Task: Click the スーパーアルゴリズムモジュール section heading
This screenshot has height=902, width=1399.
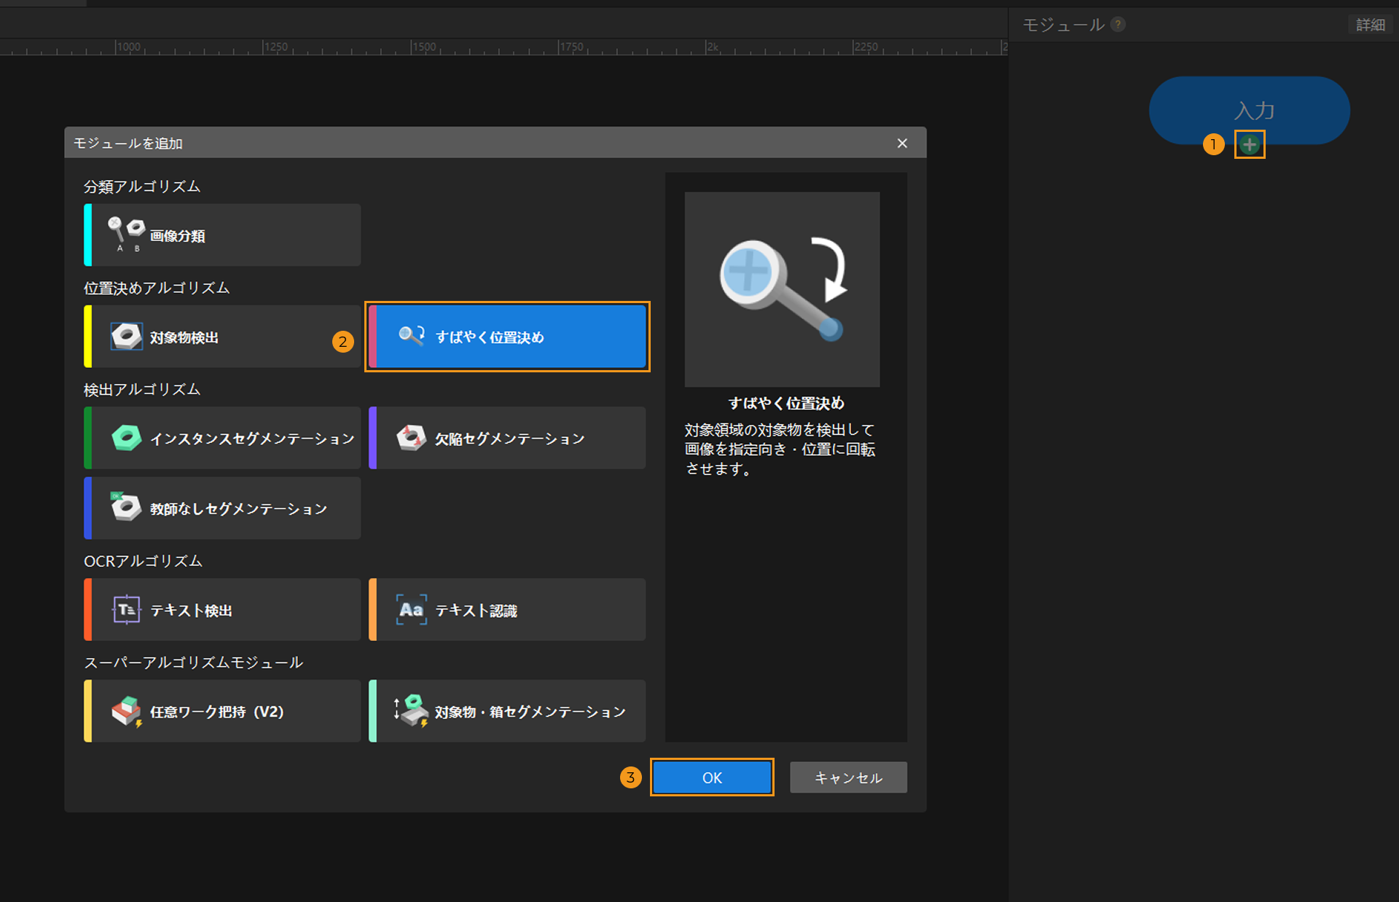Action: tap(193, 662)
